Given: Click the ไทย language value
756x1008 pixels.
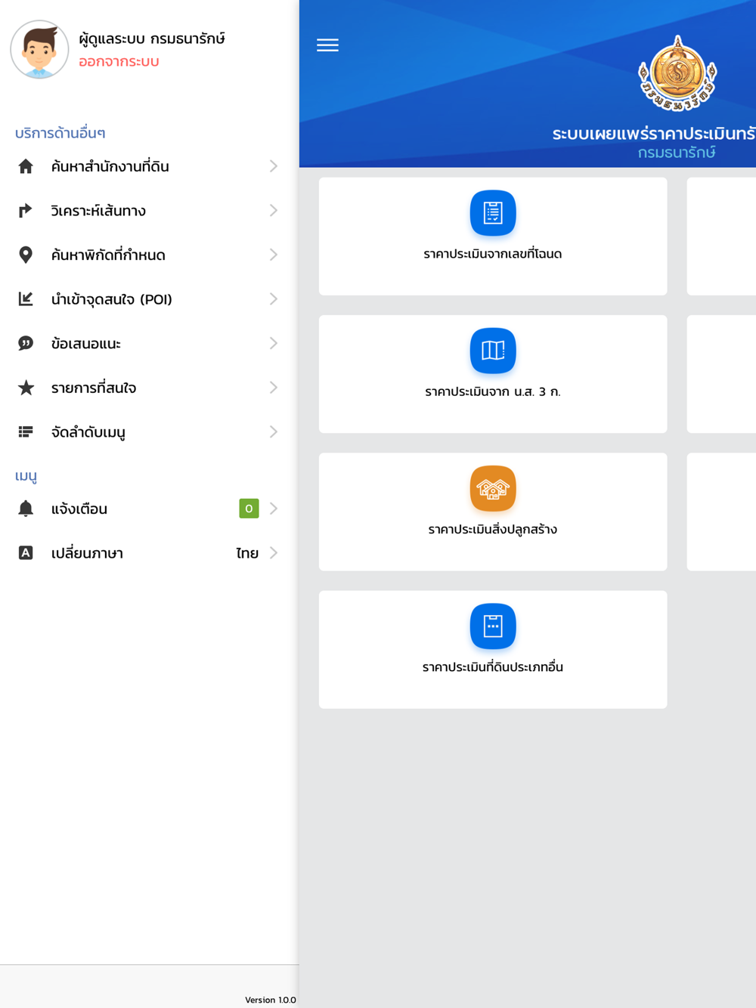Looking at the screenshot, I should coord(247,554).
